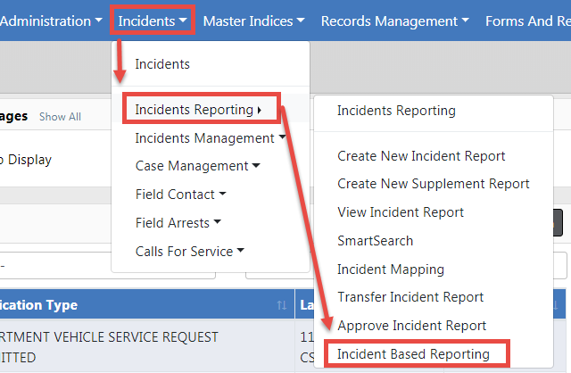The image size is (571, 373).
Task: Click the Incidents menu in navbar
Action: point(153,21)
